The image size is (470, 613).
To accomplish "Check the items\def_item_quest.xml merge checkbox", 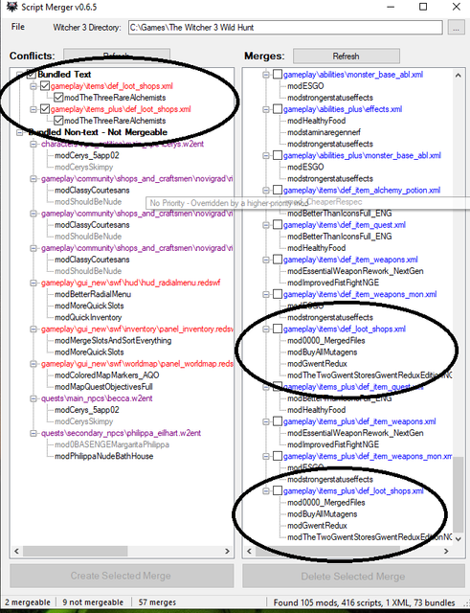I will [x=278, y=225].
